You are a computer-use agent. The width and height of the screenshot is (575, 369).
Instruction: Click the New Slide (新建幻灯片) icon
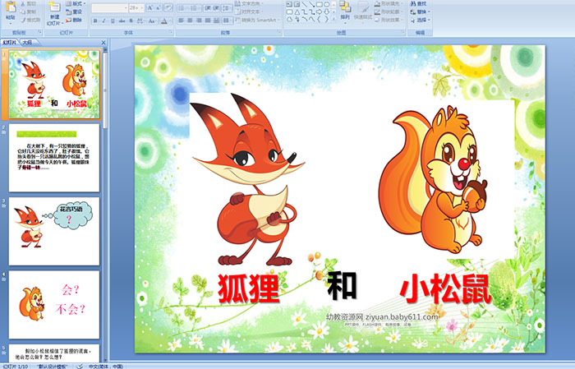pos(55,7)
